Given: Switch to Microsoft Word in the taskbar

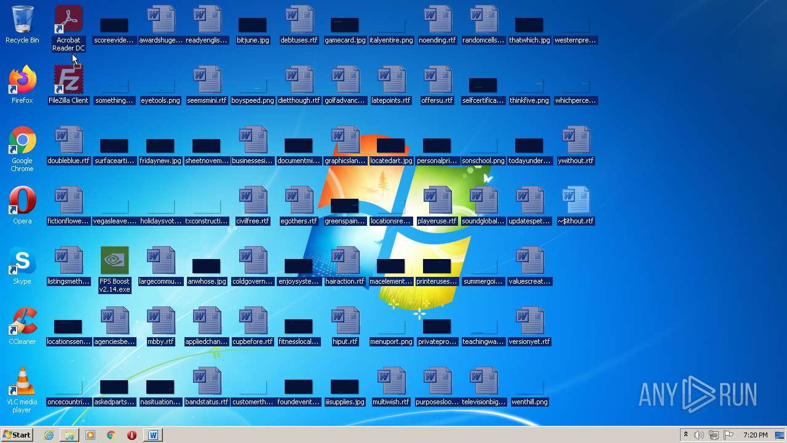Looking at the screenshot, I should [153, 435].
